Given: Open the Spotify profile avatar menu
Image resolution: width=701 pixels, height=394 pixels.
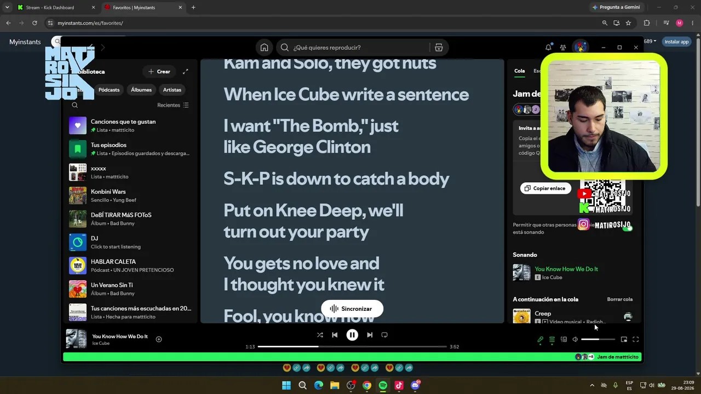Looking at the screenshot, I should tap(580, 48).
